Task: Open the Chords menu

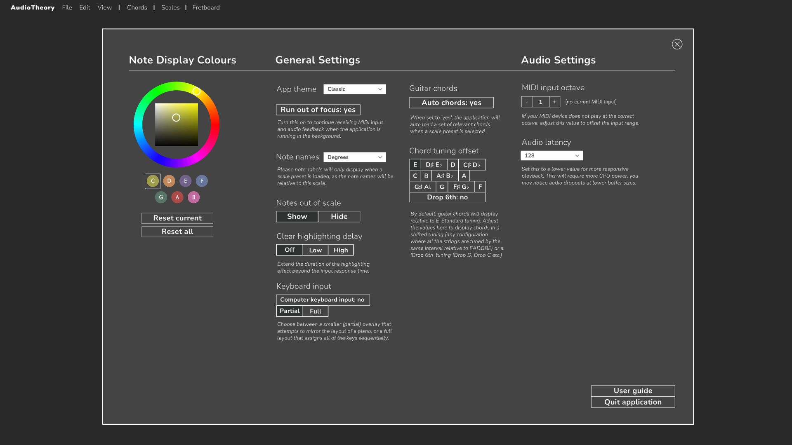Action: (x=137, y=7)
